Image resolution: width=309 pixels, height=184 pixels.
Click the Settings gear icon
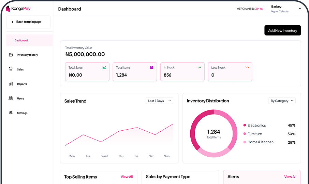tap(11, 113)
